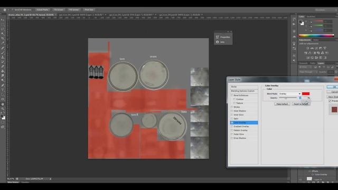Switch to the Channels tab

pyautogui.click(x=303, y=63)
